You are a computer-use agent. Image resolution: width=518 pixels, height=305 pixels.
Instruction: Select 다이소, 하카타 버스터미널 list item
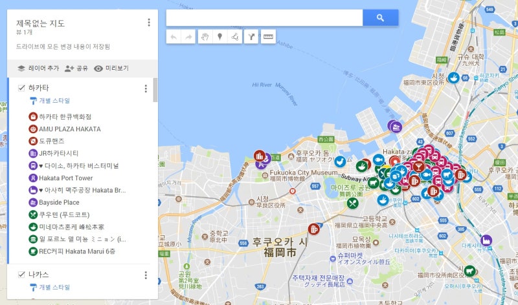click(79, 165)
